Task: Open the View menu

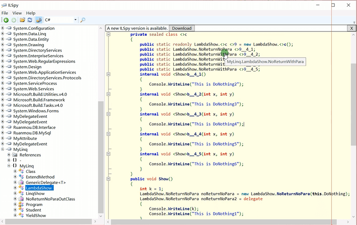Action: pos(17,13)
